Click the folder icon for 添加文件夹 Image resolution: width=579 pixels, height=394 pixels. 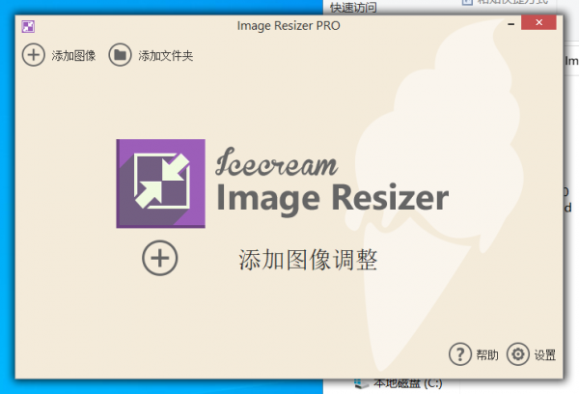click(120, 55)
